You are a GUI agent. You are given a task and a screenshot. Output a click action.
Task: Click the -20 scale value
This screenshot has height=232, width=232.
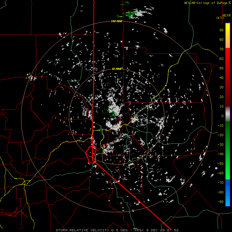pos(220,135)
